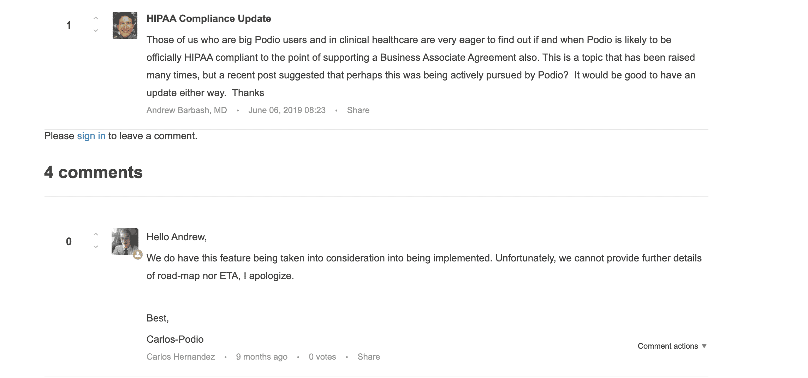Click the staff badge on Carlos's avatar

coord(138,254)
